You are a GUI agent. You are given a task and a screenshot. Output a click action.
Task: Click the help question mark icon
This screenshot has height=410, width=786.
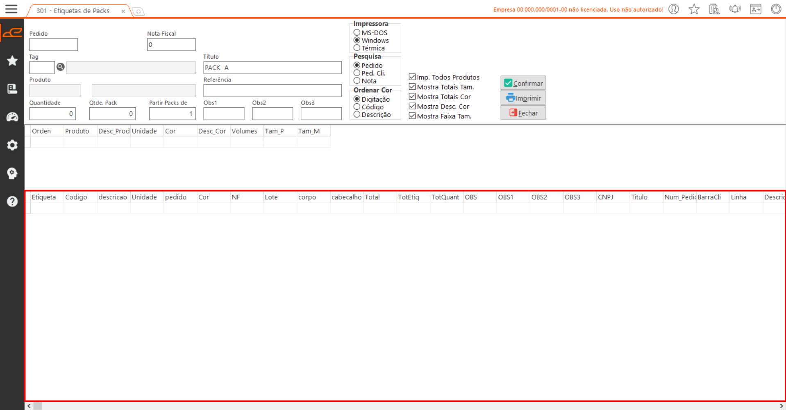click(12, 202)
